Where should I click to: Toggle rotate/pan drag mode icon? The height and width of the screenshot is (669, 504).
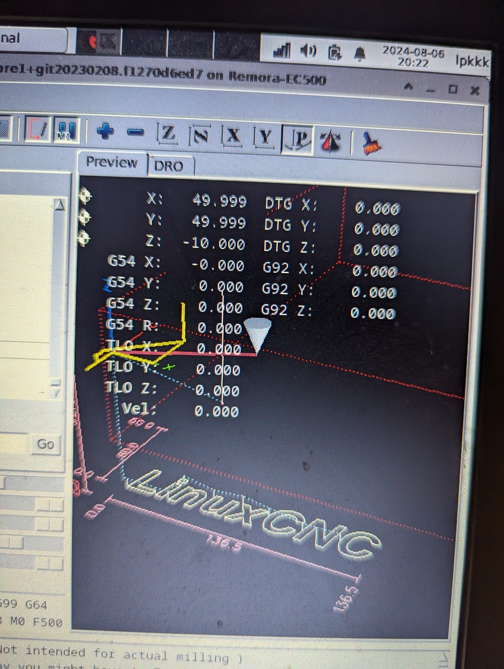pos(331,141)
